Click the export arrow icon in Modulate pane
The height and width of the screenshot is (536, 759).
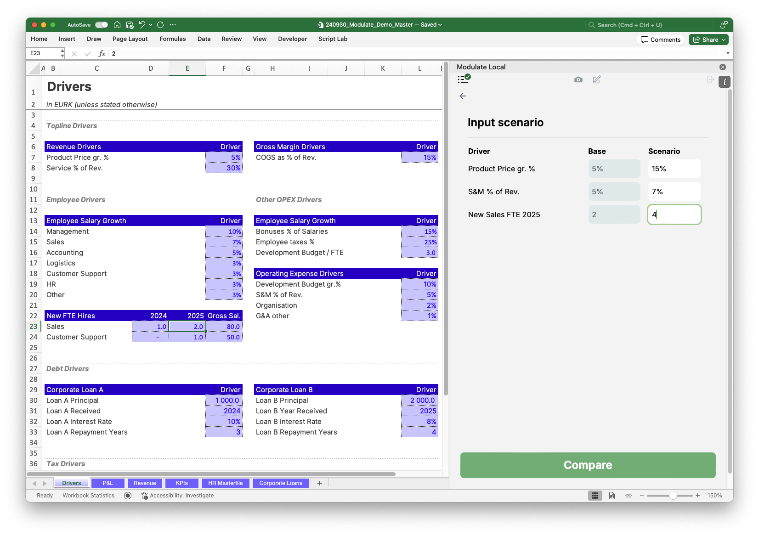coord(710,79)
